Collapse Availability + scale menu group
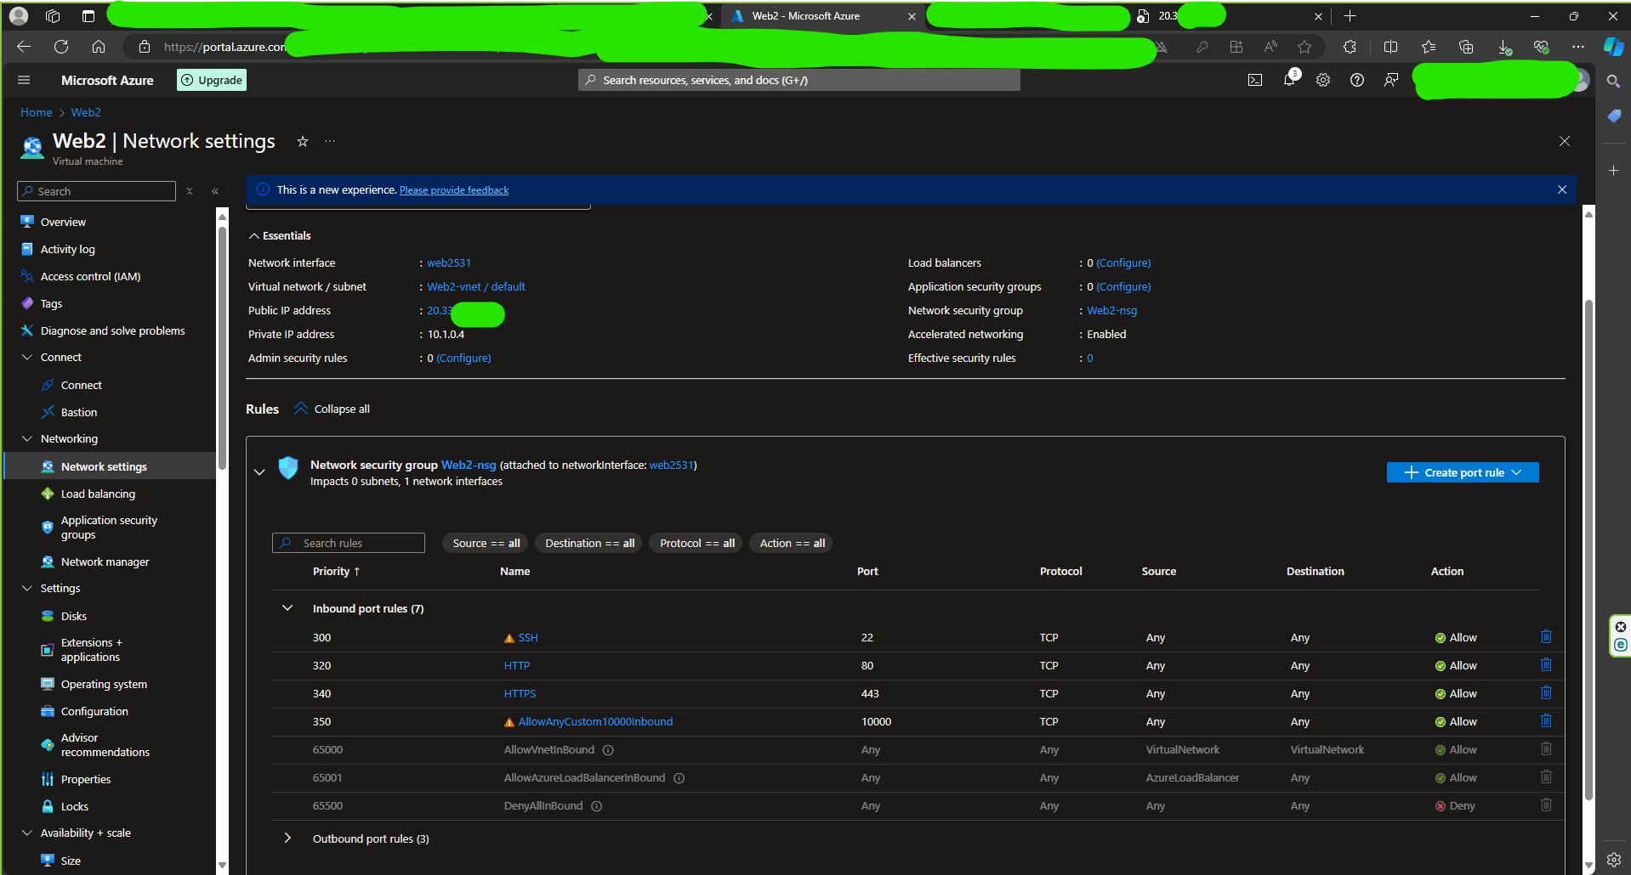Image resolution: width=1631 pixels, height=875 pixels. coord(27,833)
